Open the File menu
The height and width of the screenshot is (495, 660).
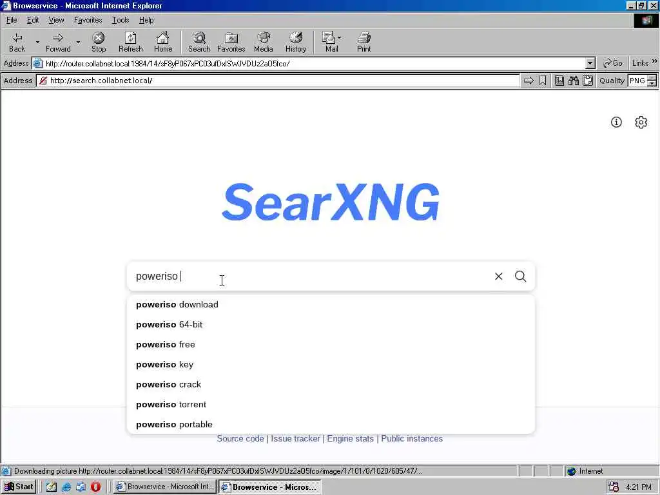coord(12,20)
